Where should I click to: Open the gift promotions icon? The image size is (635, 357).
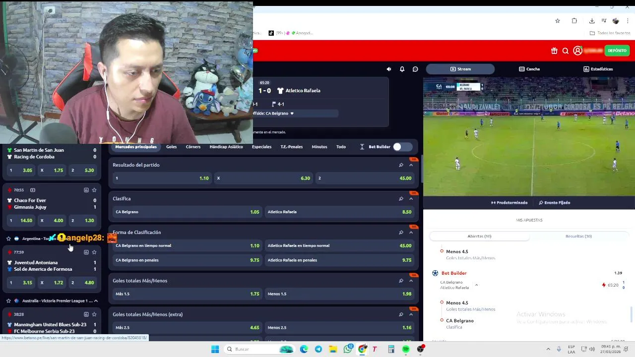point(554,51)
